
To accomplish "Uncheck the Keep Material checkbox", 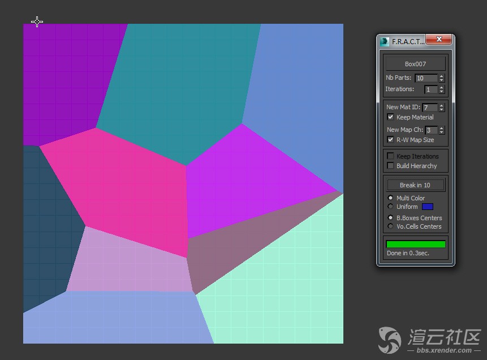I will tap(390, 117).
